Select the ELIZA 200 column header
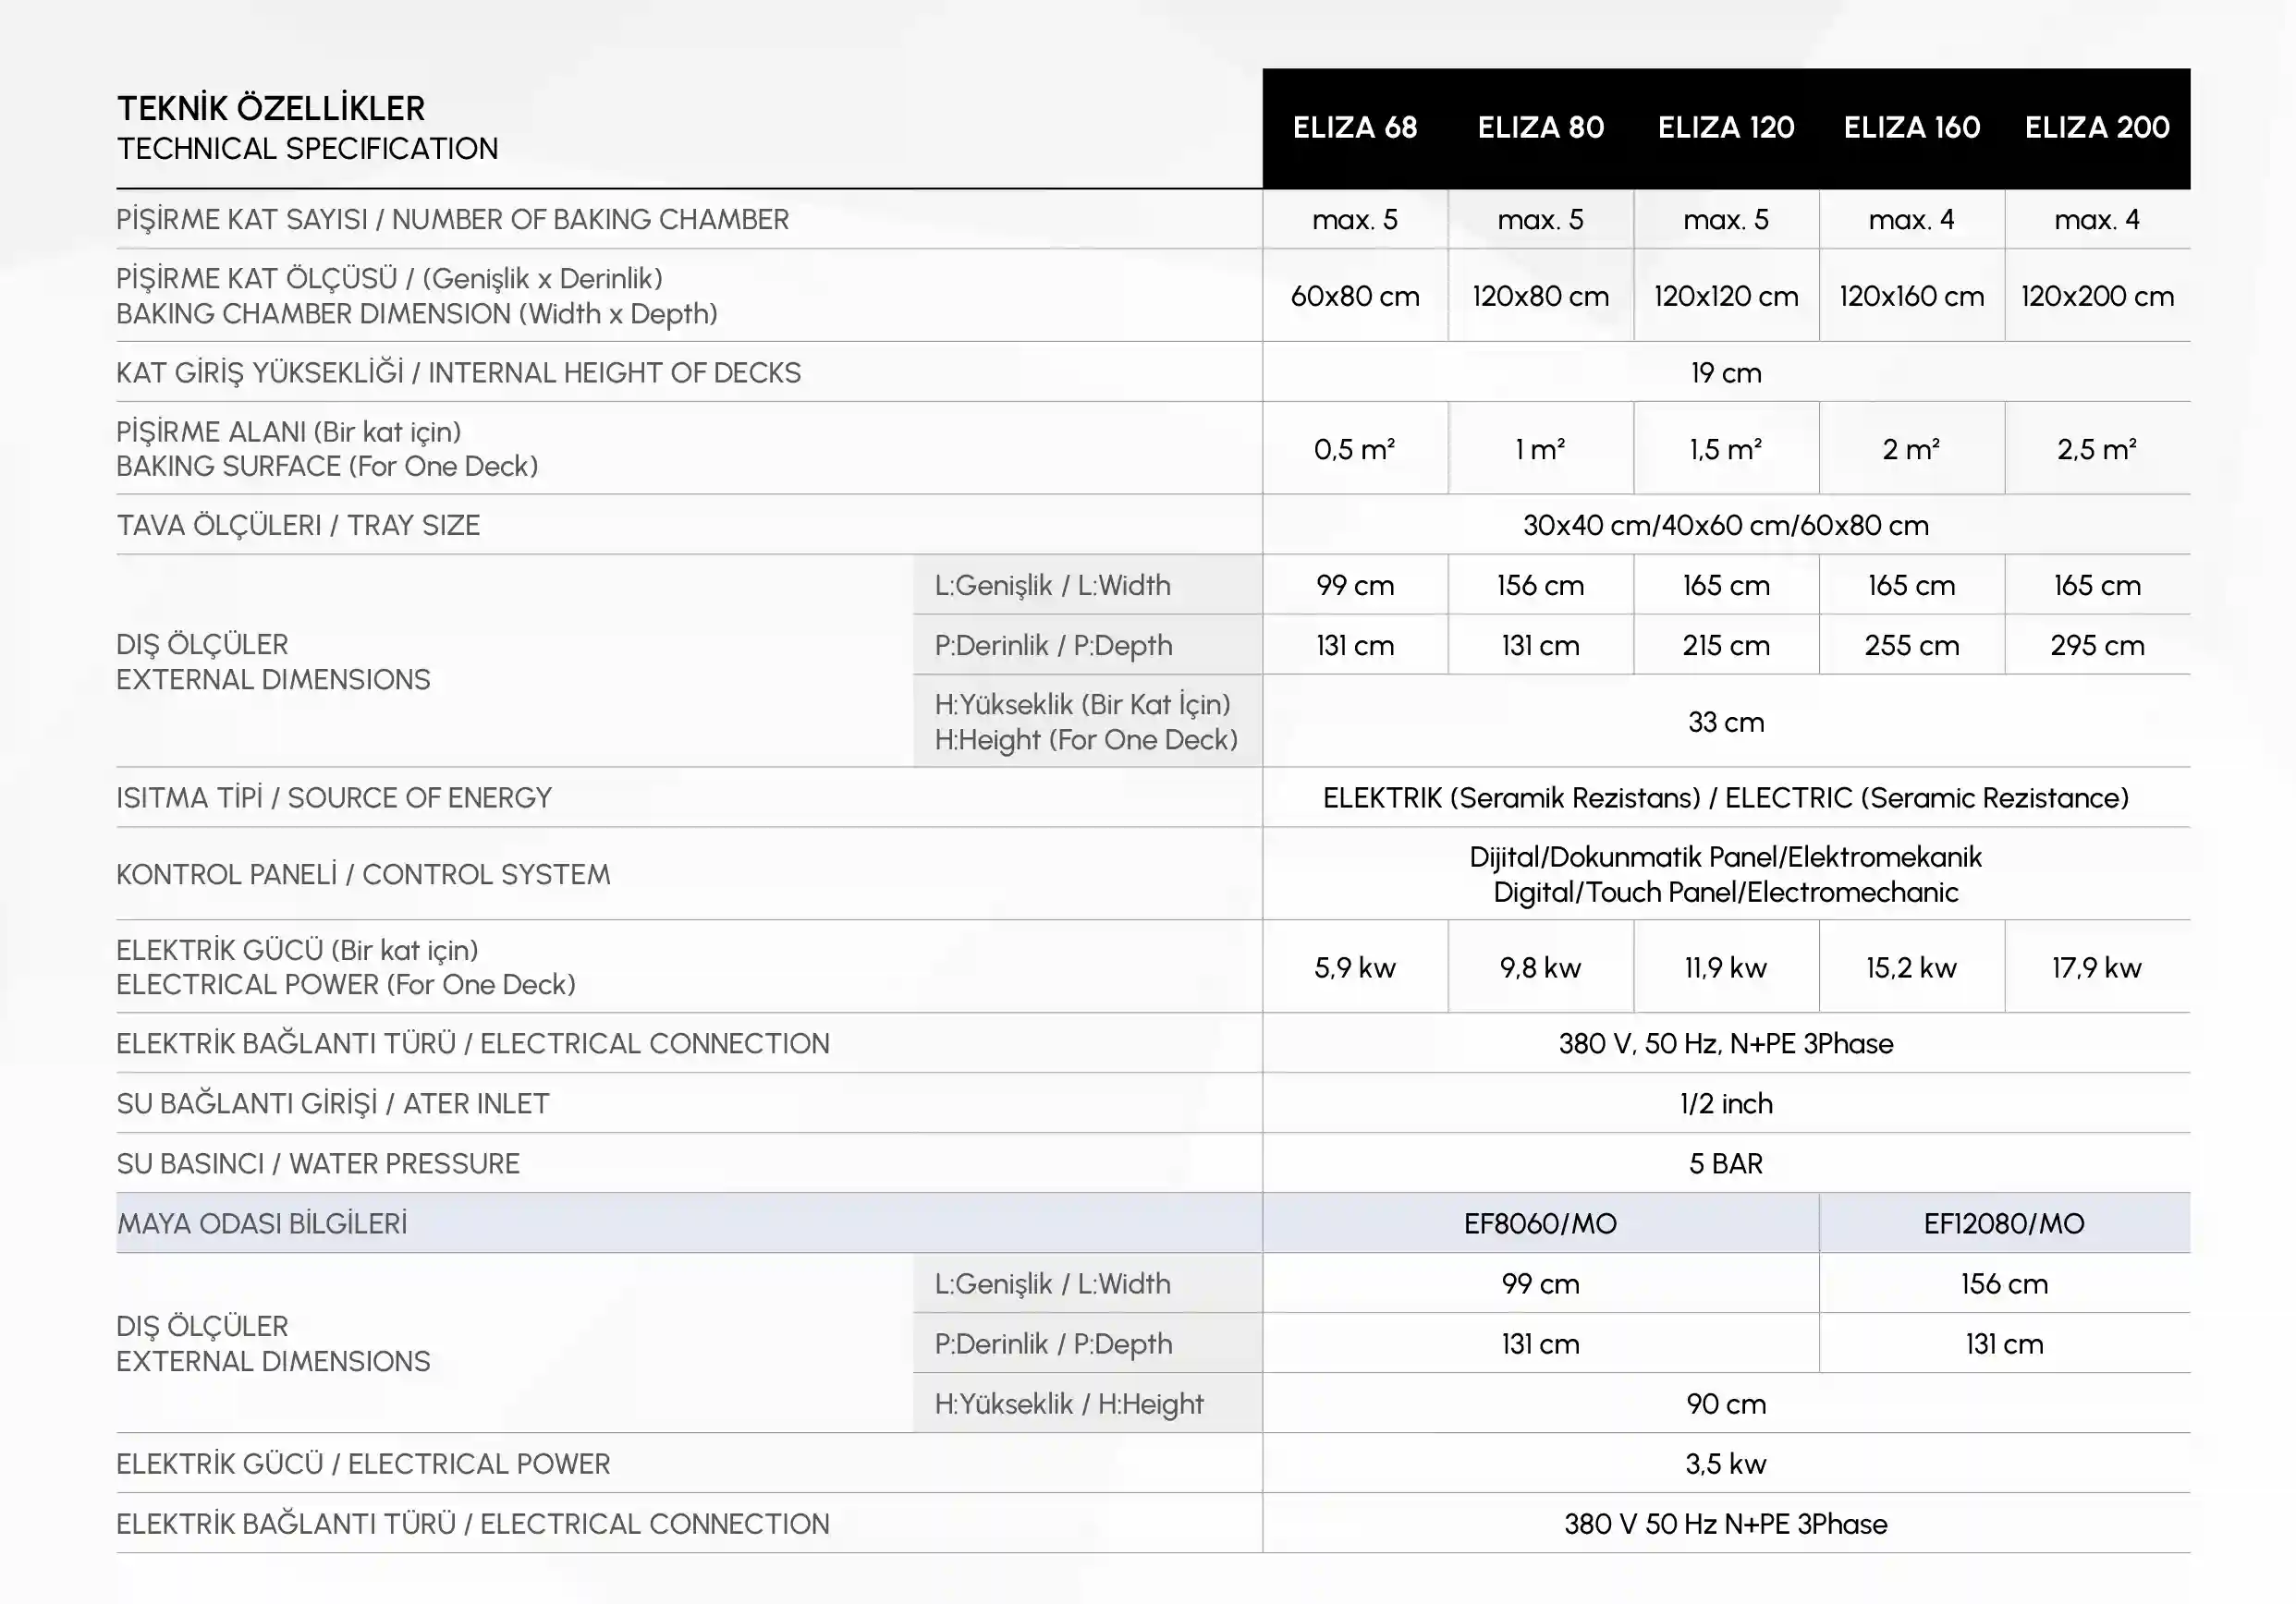 pyautogui.click(x=2096, y=128)
